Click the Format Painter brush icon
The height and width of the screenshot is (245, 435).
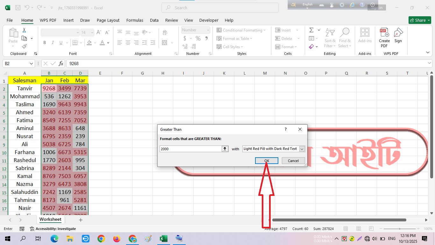24,46
